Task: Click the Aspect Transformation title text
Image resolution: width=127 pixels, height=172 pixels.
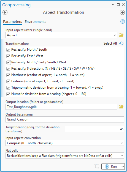Action: (64, 12)
